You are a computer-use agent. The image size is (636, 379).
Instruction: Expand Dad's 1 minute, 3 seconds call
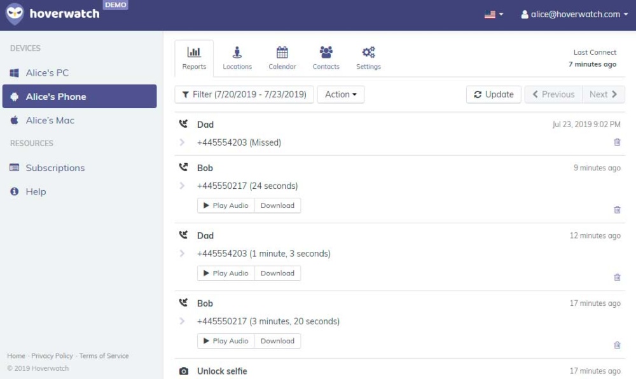click(182, 254)
